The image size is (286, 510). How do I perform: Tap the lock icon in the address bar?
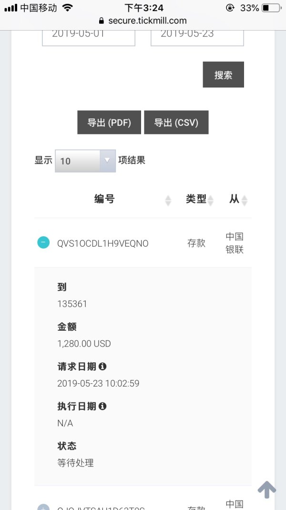pyautogui.click(x=101, y=21)
